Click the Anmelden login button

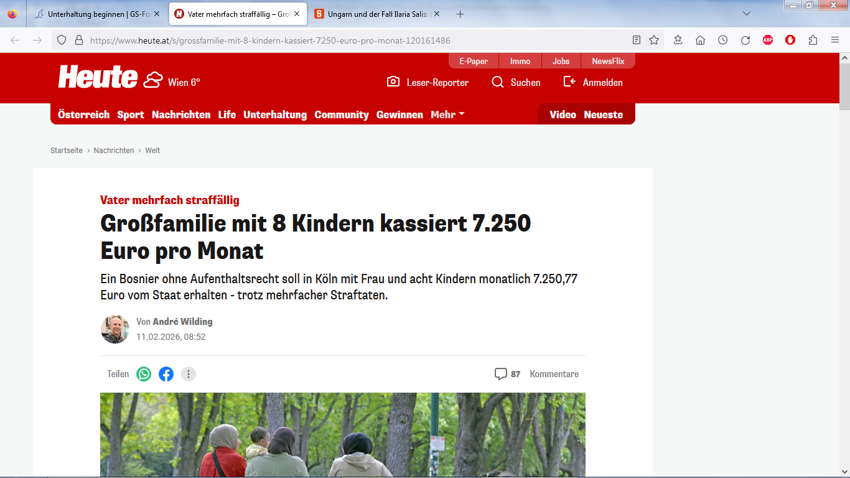[x=593, y=82]
